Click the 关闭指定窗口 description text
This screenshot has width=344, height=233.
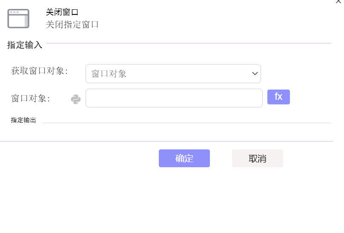(x=72, y=25)
